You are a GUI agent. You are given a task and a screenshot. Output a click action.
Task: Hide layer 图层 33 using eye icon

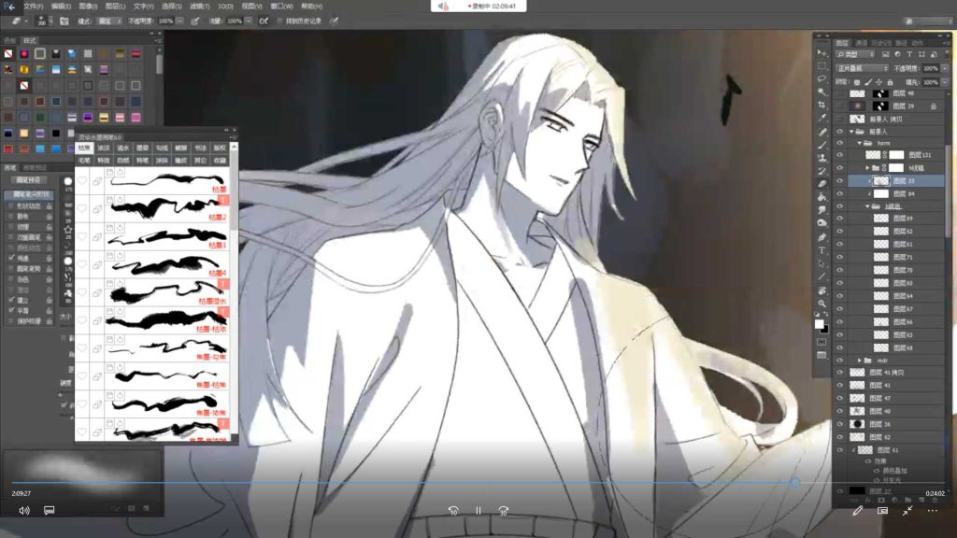click(x=839, y=180)
